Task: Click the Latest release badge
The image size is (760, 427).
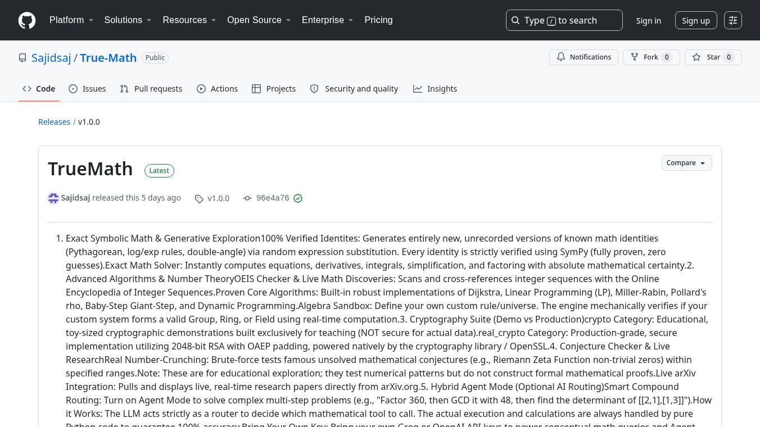Action: pos(159,171)
